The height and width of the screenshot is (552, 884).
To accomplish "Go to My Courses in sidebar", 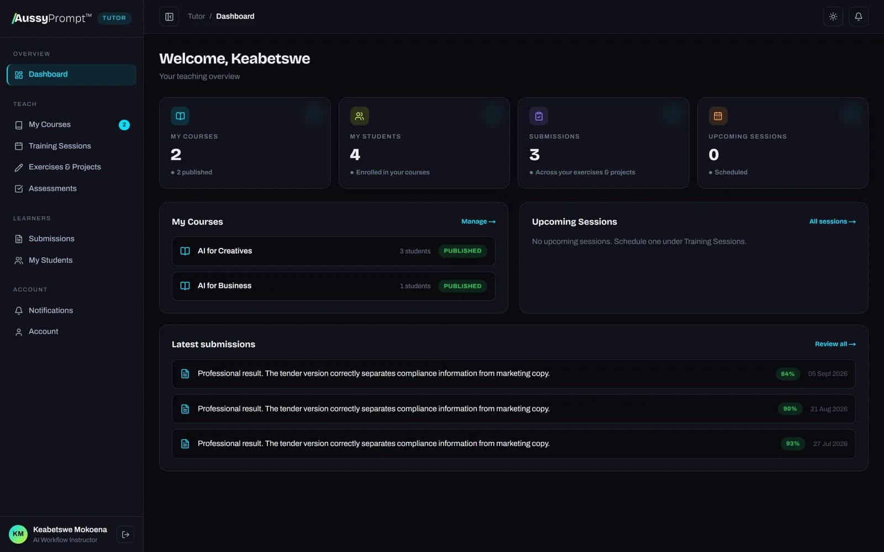I will 71,125.
